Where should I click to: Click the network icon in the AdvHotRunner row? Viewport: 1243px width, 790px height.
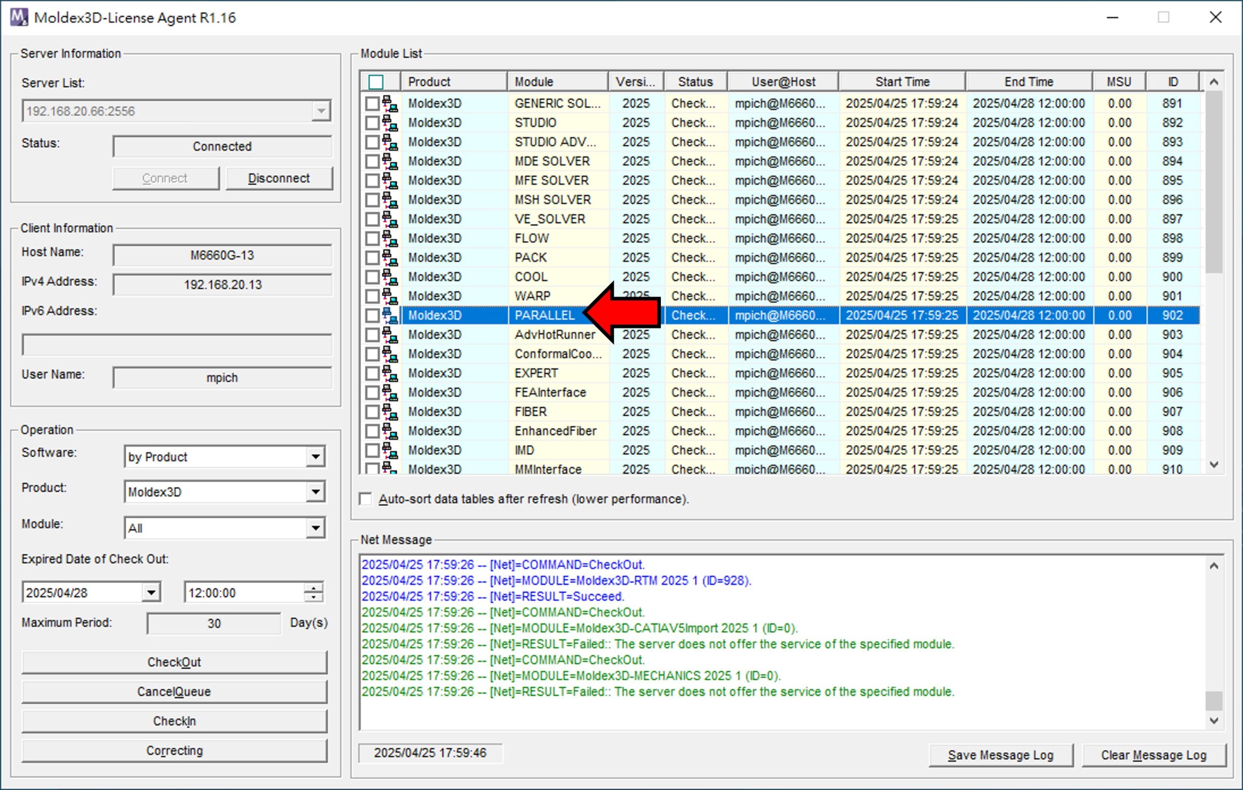(390, 335)
